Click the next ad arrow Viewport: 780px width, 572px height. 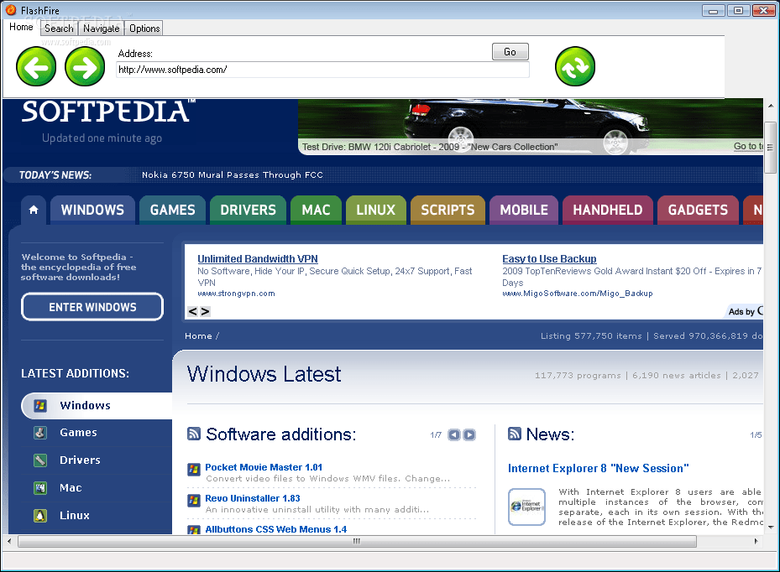pos(205,312)
